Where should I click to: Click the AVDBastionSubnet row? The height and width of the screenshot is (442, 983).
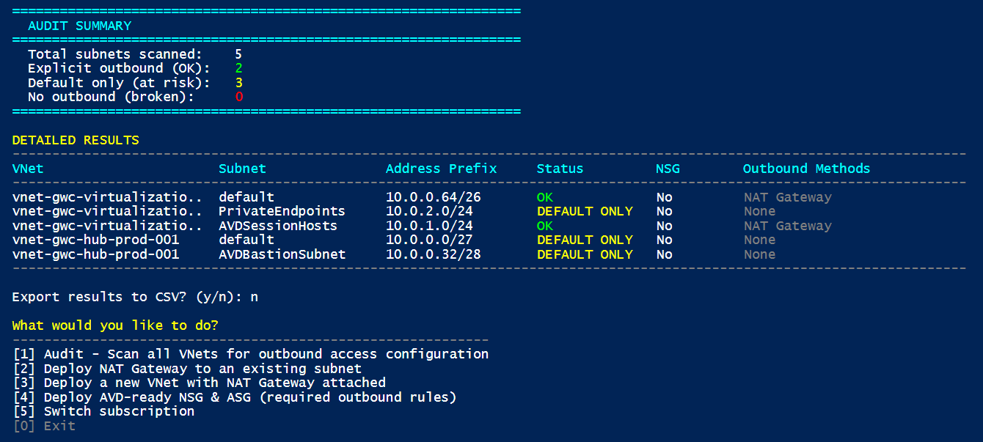tap(282, 254)
